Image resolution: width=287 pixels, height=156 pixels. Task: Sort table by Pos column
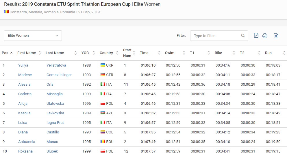click(7, 53)
